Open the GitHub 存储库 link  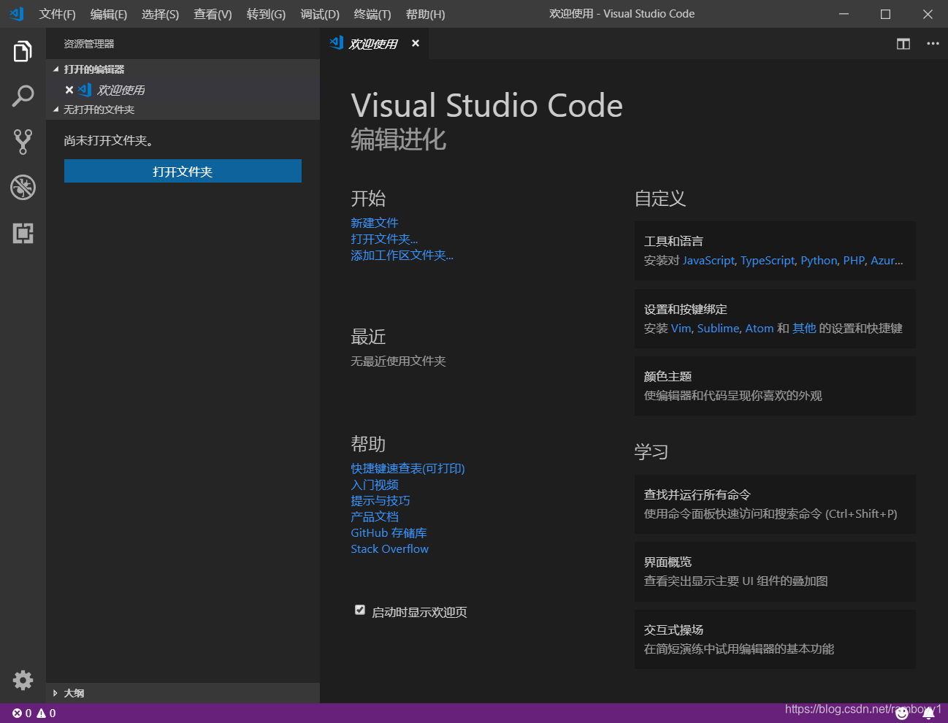coord(389,532)
